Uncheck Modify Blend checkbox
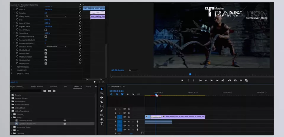Screen dimensions: 284x137 tap(46, 50)
